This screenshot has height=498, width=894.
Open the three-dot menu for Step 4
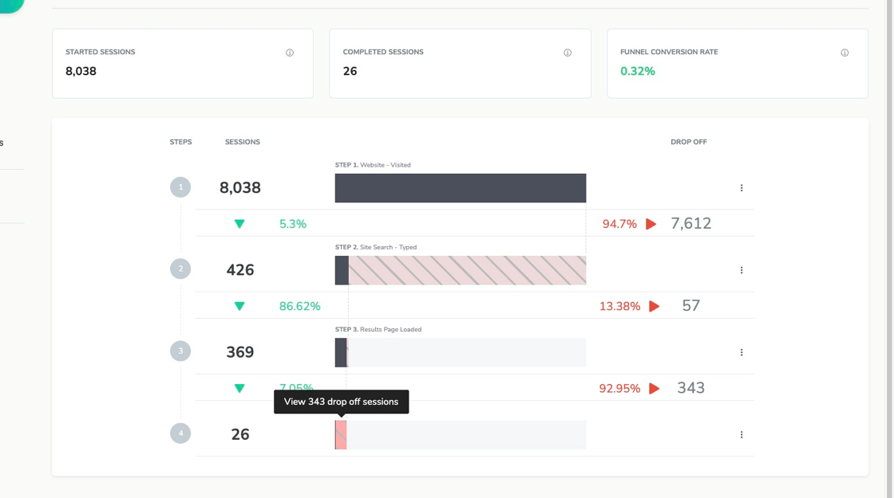click(742, 435)
